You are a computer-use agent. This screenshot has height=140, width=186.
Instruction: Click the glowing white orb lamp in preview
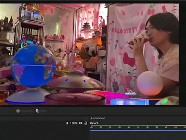[150, 83]
